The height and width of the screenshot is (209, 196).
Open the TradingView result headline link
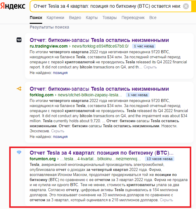(x=99, y=40)
